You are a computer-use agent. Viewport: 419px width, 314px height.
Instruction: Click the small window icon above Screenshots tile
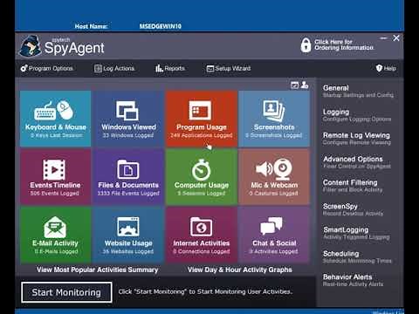click(294, 85)
